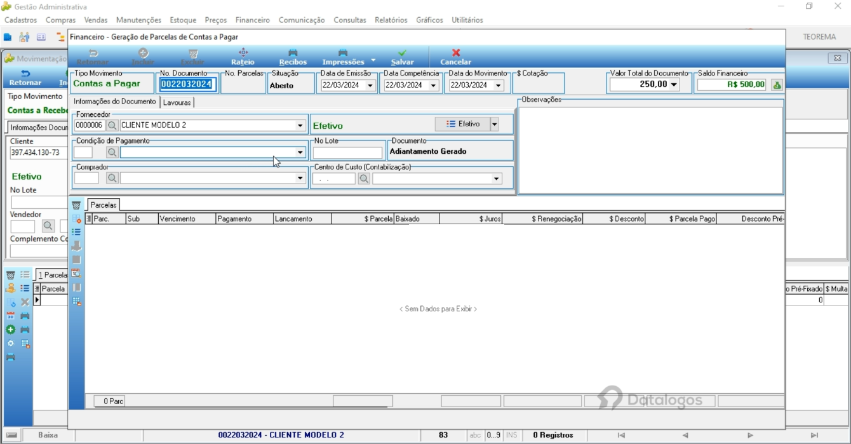The image size is (851, 444).
Task: Click the trash basket icon beside Parcelas tab
Action: tap(76, 205)
